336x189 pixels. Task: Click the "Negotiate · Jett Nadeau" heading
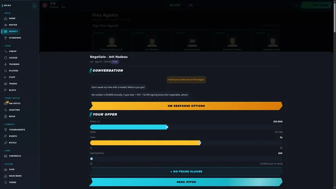109,57
